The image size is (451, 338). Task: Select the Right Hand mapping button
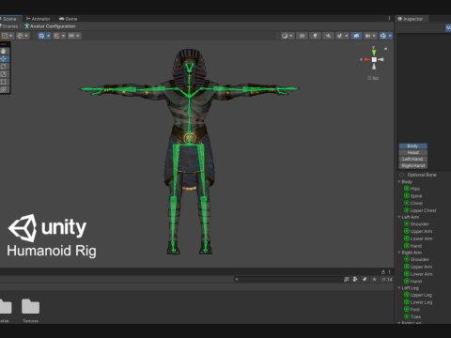point(412,165)
